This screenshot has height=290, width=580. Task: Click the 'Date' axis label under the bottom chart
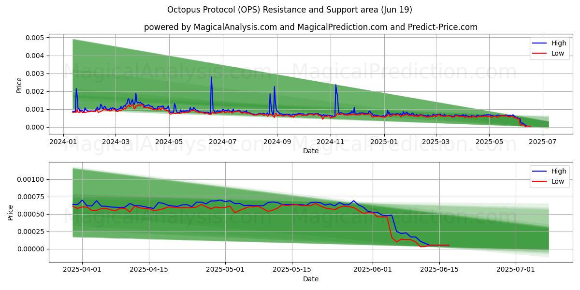tap(310, 279)
